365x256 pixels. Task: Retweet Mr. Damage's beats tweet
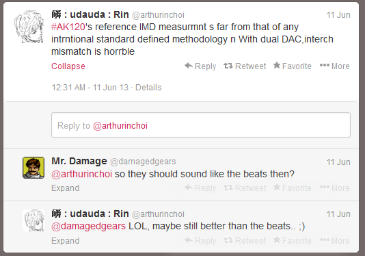click(245, 188)
